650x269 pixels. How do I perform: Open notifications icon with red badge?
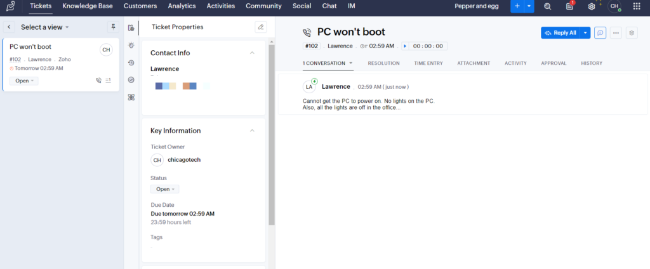569,6
